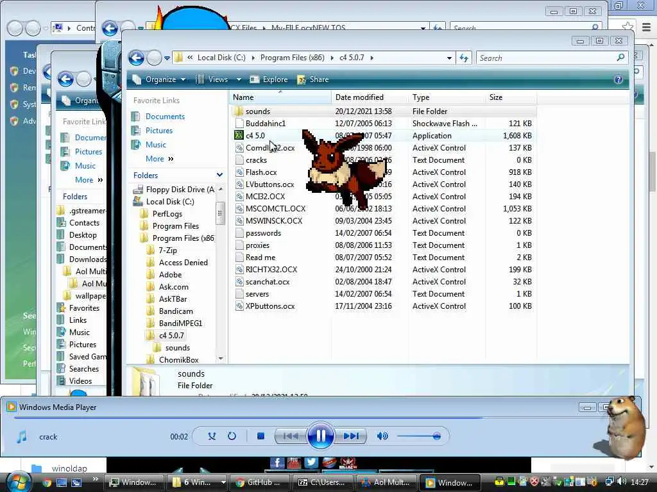Select the RICHTX32.OCX file

271,270
